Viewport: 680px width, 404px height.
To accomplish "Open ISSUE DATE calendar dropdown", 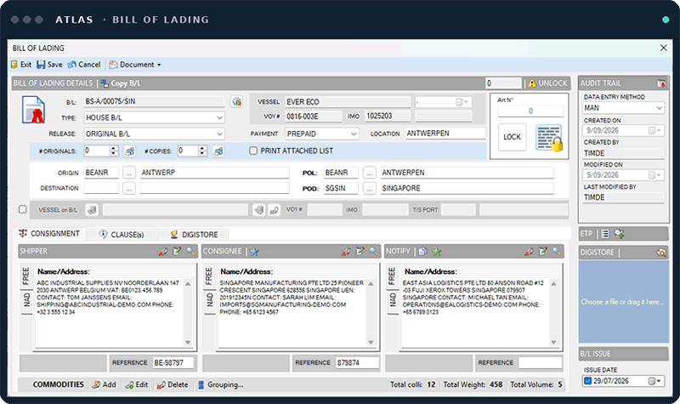I will point(654,381).
